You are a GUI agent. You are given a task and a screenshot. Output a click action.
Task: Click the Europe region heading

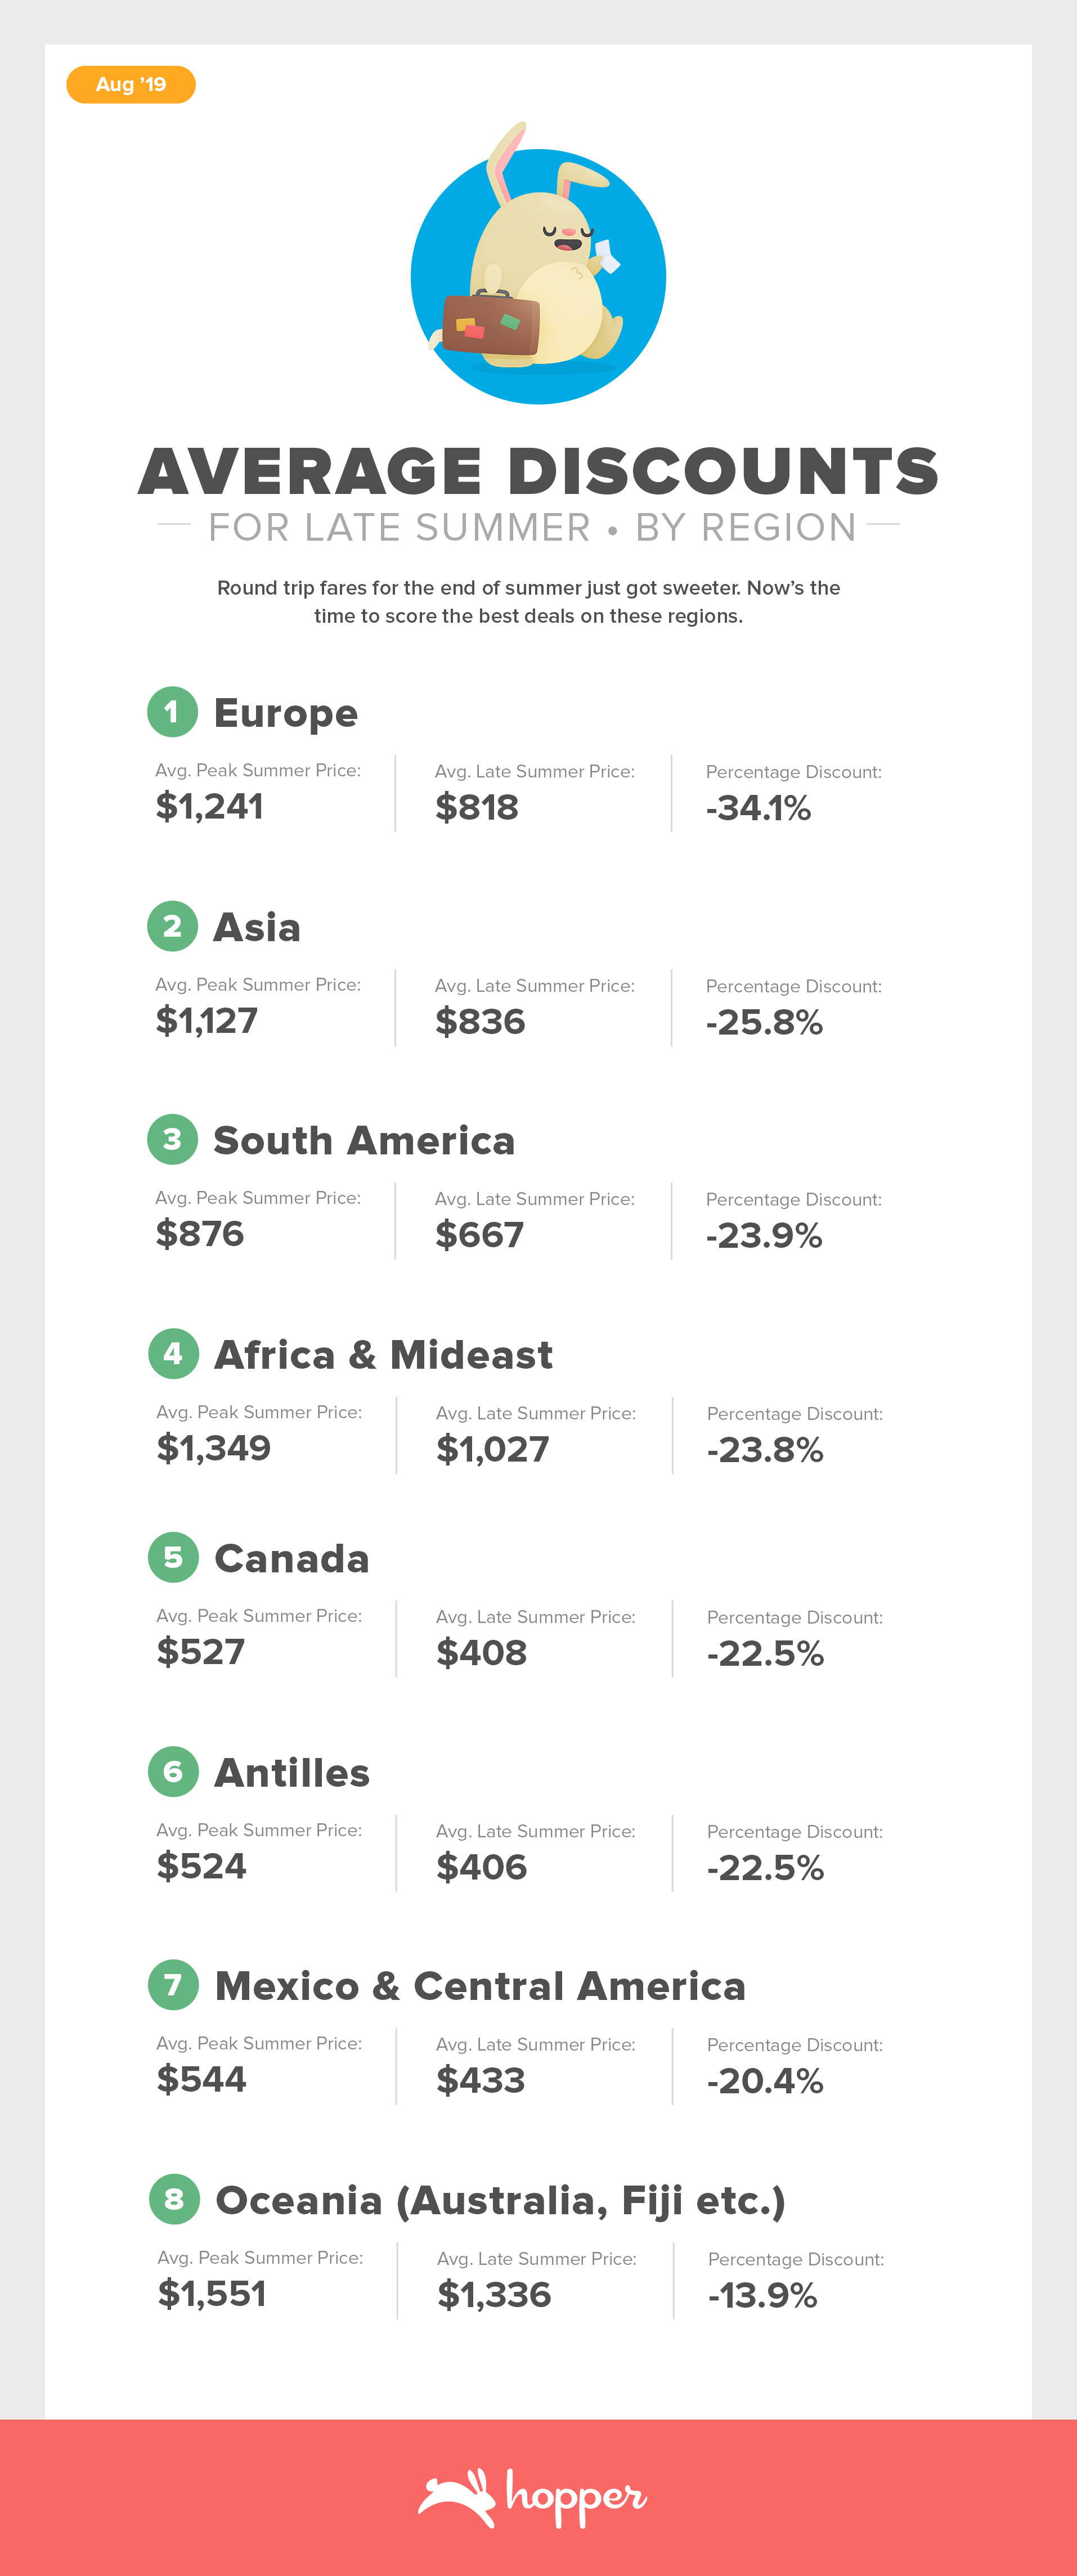point(286,713)
